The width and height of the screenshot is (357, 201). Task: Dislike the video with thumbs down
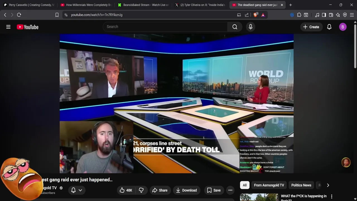[x=141, y=190]
